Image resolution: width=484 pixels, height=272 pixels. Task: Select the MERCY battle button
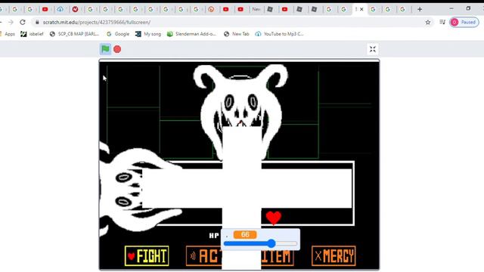[x=334, y=255]
